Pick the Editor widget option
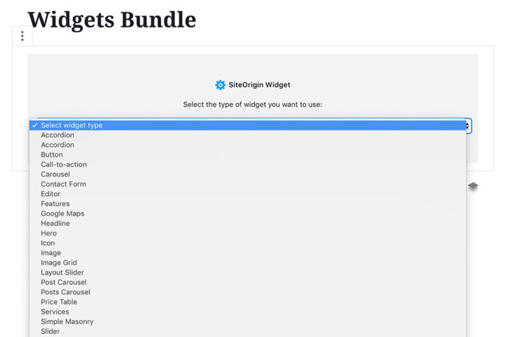 (51, 194)
